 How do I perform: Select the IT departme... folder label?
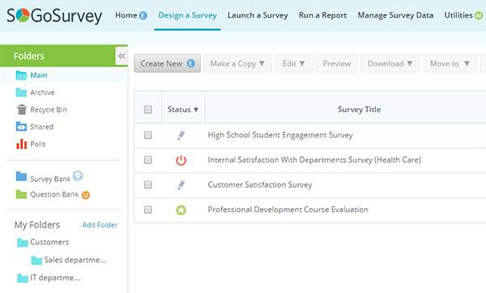55,278
